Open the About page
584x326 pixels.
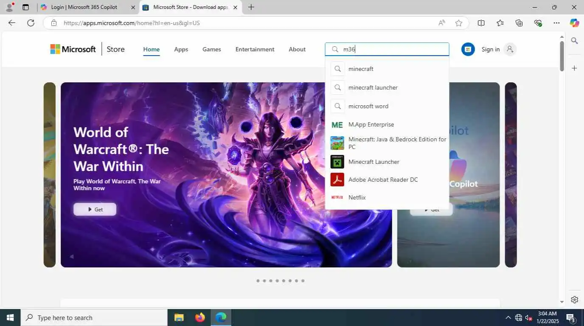[297, 49]
